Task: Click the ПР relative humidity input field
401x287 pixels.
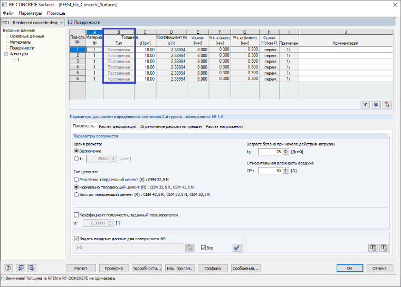Action: 270,171
